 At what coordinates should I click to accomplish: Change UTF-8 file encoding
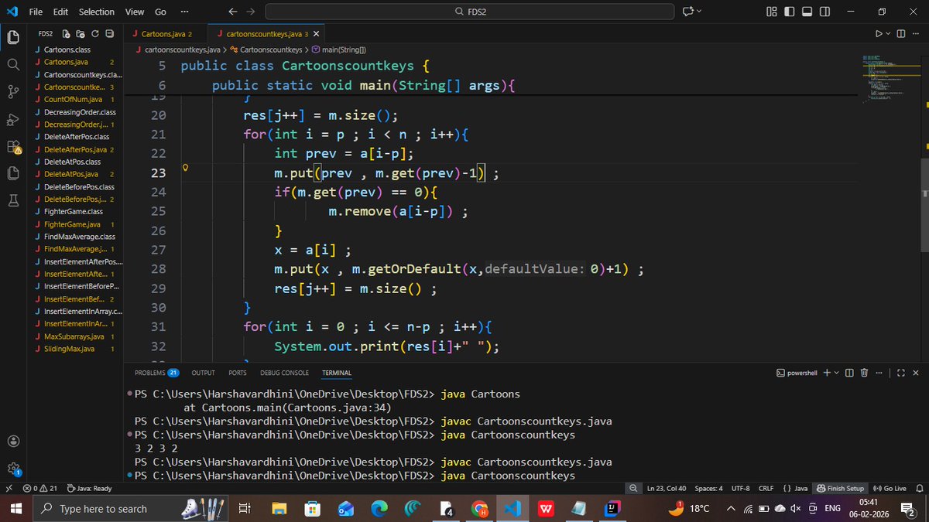point(740,489)
